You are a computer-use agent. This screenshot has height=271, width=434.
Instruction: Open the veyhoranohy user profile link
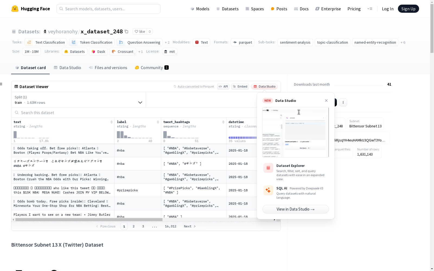[63, 31]
